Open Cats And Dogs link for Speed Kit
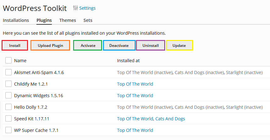This screenshot has width=270, height=140. coord(170,119)
